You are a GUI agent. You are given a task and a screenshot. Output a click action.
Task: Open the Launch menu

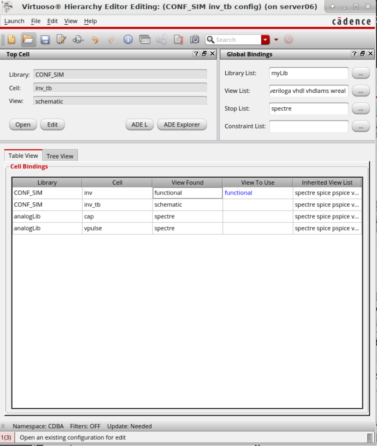coord(14,21)
